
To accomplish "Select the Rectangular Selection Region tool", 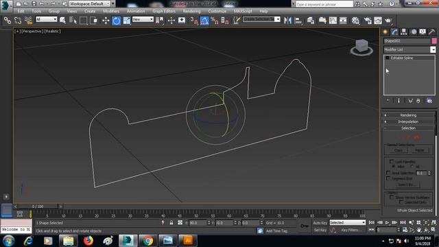I will click(84, 21).
